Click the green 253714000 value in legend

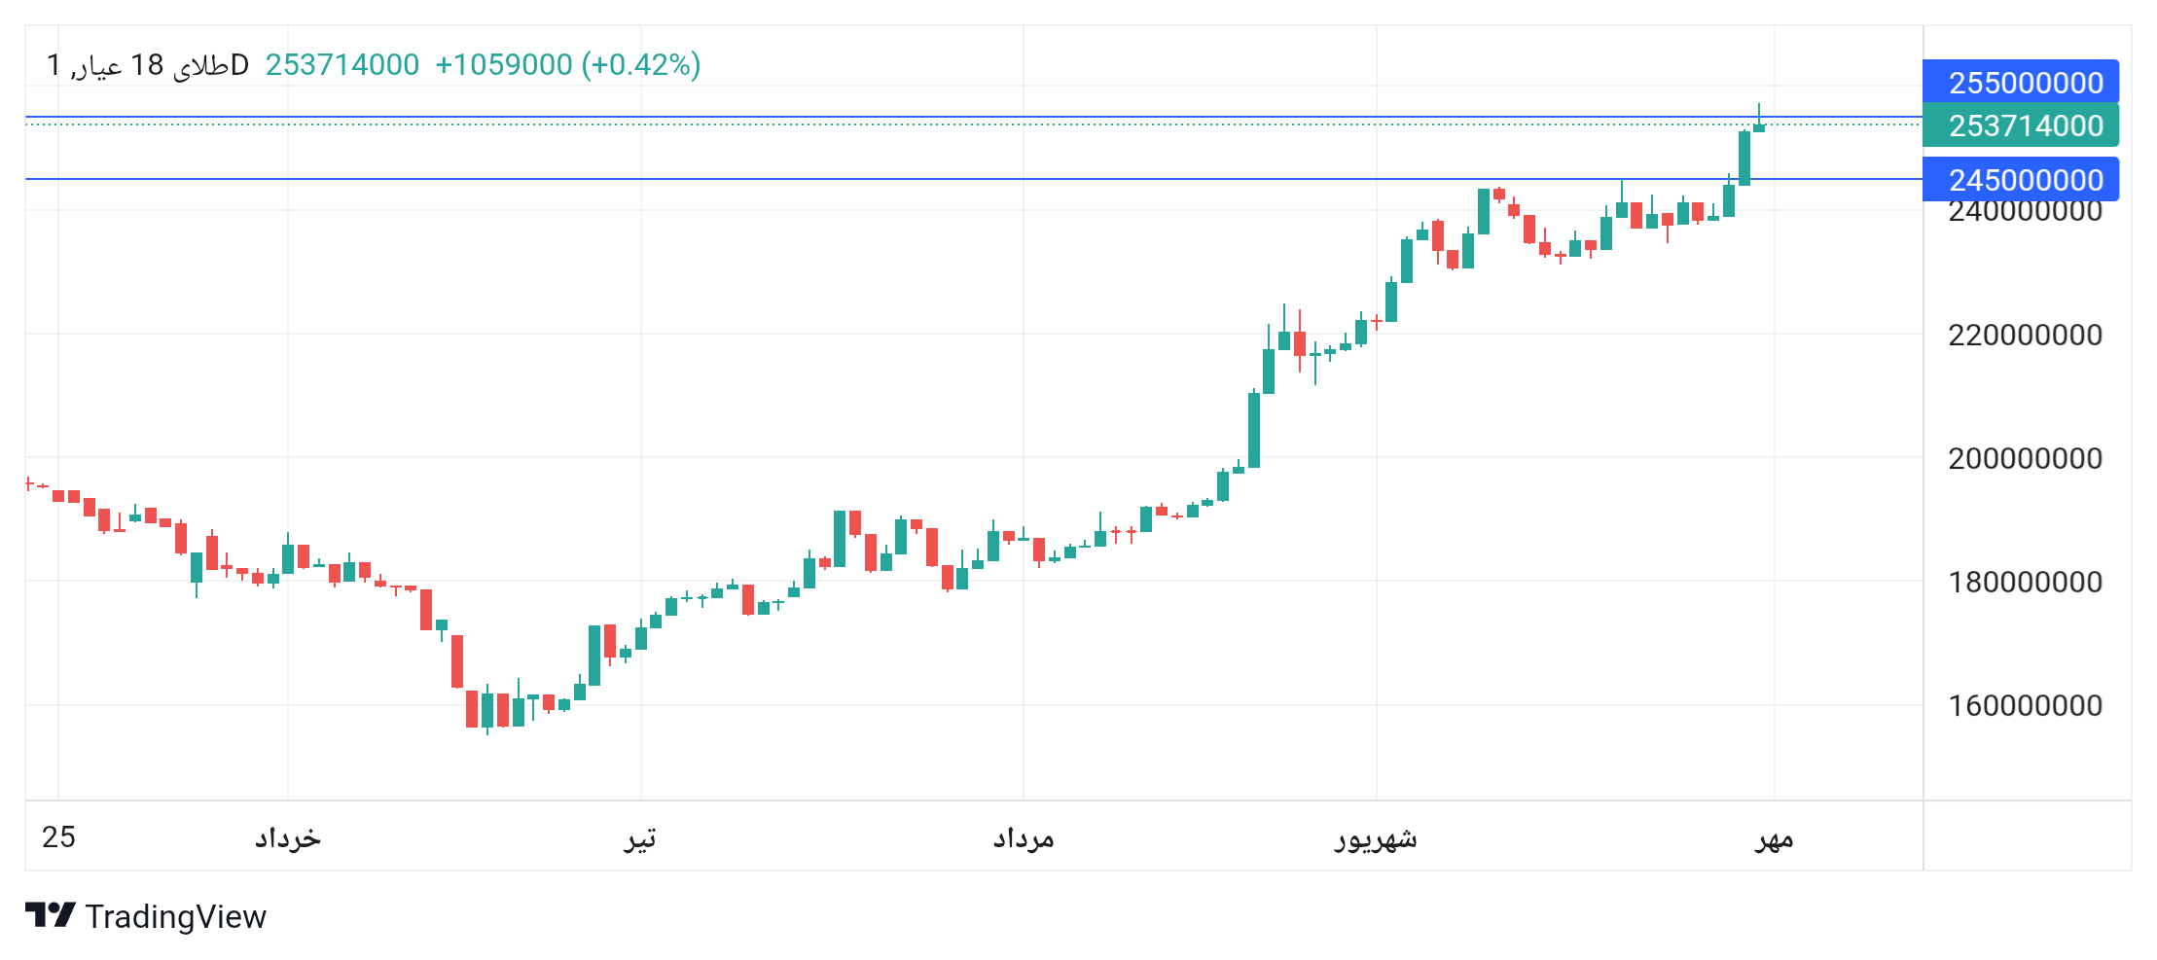pyautogui.click(x=342, y=65)
